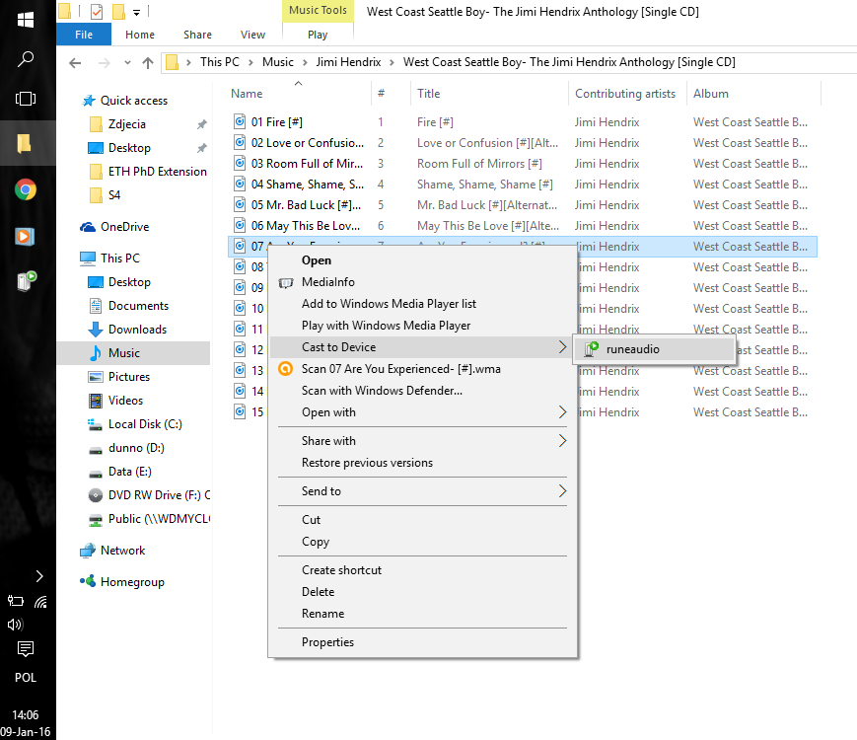Click 'This PC' in address bar
The width and height of the screenshot is (857, 740).
(220, 62)
